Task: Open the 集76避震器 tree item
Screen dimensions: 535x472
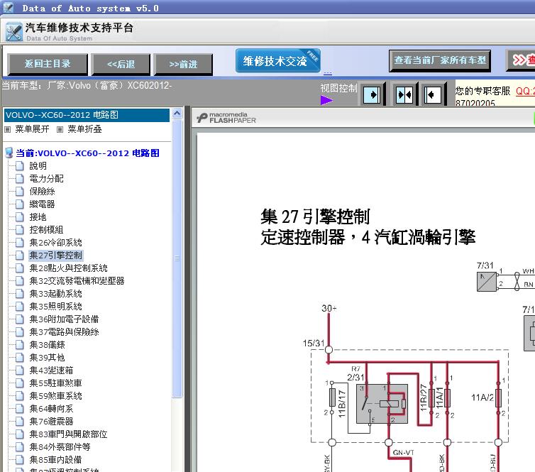Action: pyautogui.click(x=51, y=422)
